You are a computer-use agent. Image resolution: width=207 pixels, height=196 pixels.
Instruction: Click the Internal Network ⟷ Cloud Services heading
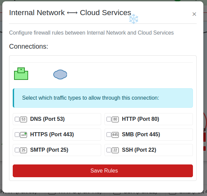[x=70, y=13]
